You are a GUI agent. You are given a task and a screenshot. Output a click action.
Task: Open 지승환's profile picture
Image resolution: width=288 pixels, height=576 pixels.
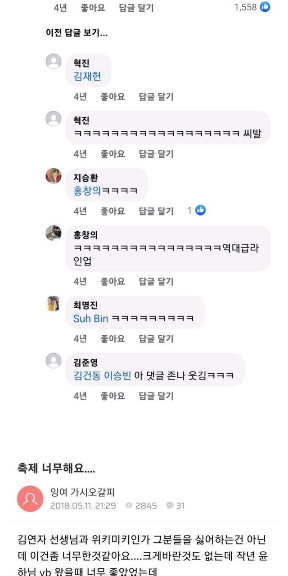(x=54, y=176)
